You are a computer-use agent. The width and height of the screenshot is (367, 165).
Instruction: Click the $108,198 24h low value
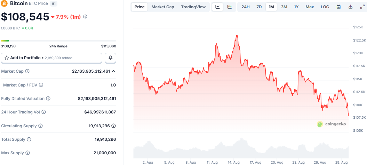8,46
